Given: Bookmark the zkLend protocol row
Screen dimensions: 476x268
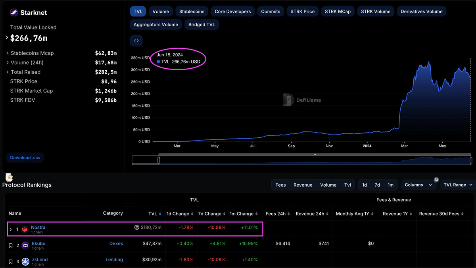Looking at the screenshot, I should point(11,262).
